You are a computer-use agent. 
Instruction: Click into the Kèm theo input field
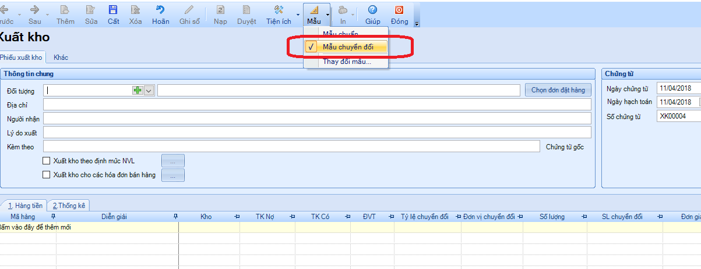(291, 146)
